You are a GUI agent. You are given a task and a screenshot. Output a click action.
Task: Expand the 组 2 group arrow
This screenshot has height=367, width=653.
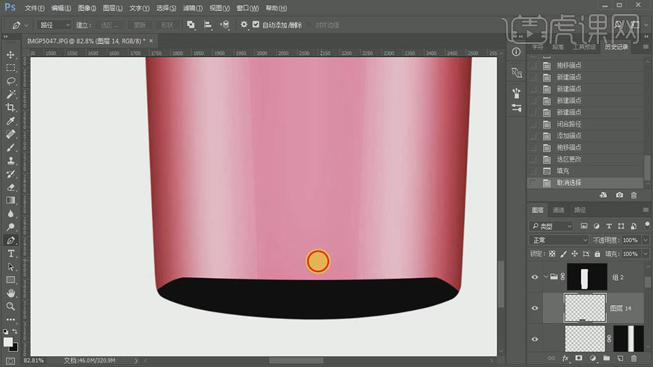pyautogui.click(x=547, y=277)
